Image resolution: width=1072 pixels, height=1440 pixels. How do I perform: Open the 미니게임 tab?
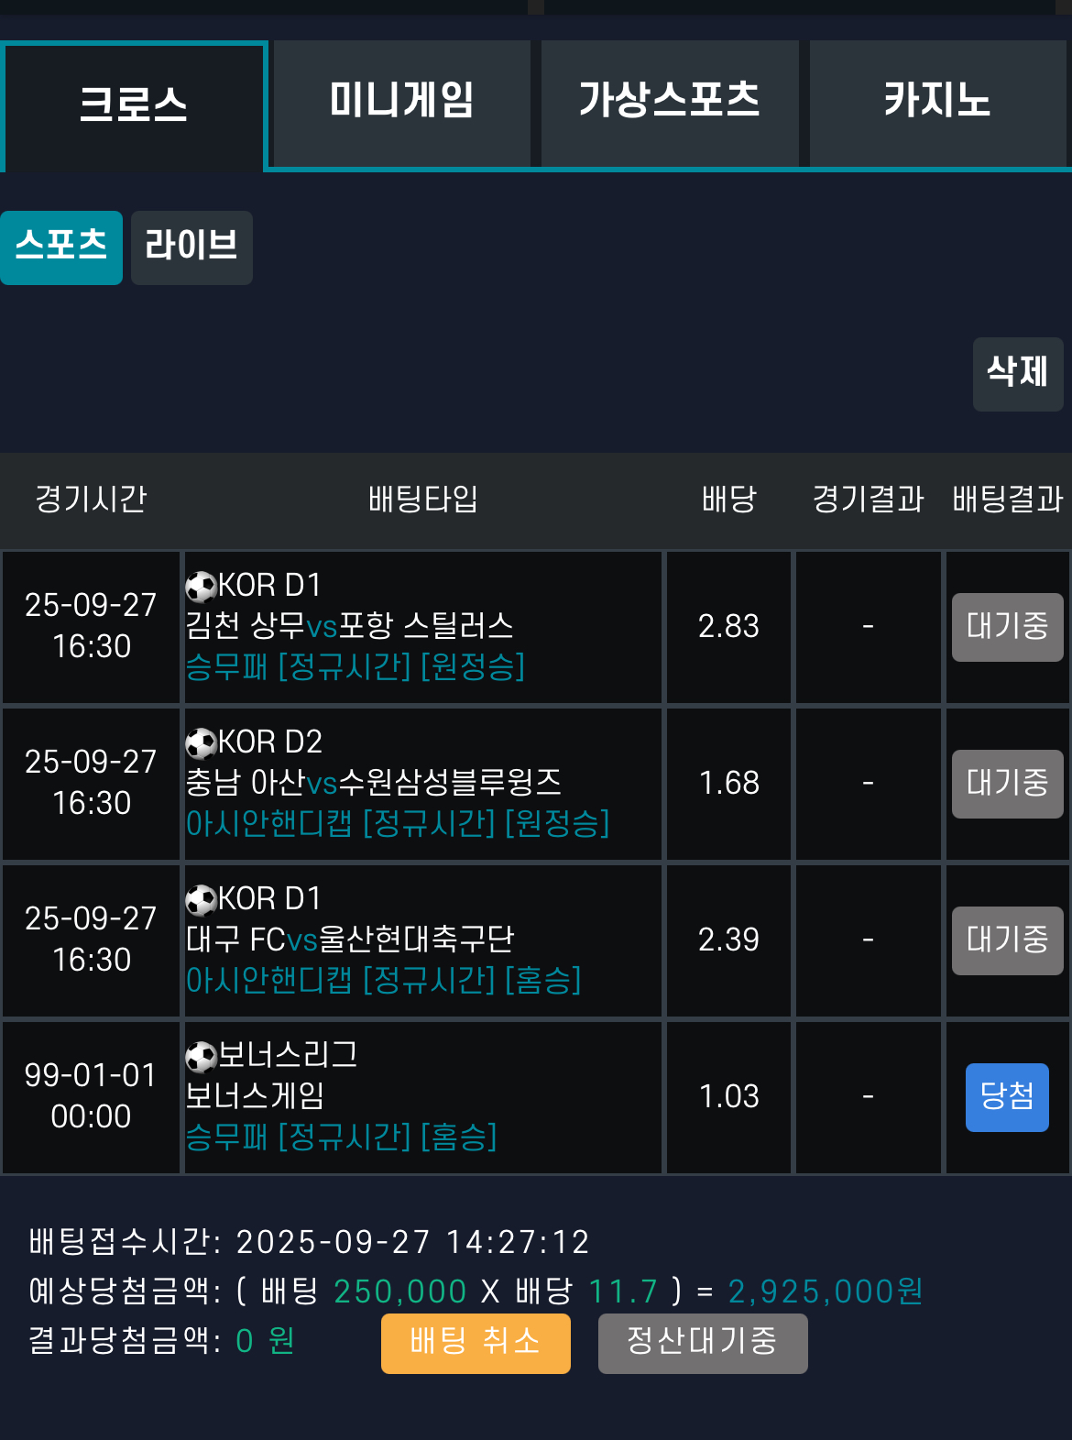(x=401, y=103)
